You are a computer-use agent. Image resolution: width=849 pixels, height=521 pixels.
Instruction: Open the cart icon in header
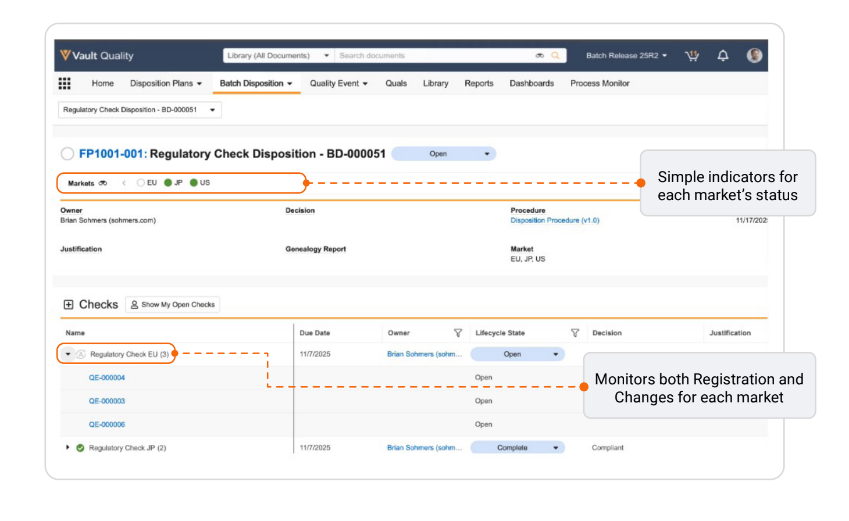tap(691, 55)
